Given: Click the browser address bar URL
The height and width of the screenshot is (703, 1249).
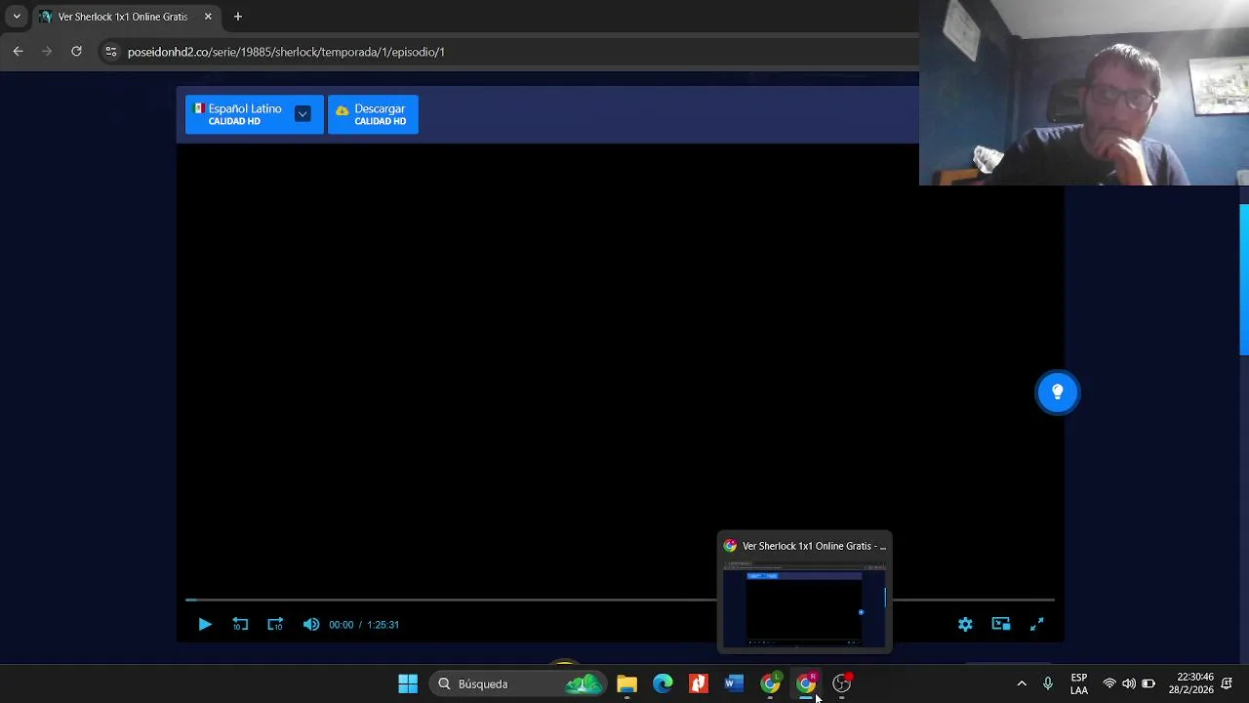Looking at the screenshot, I should coord(286,52).
